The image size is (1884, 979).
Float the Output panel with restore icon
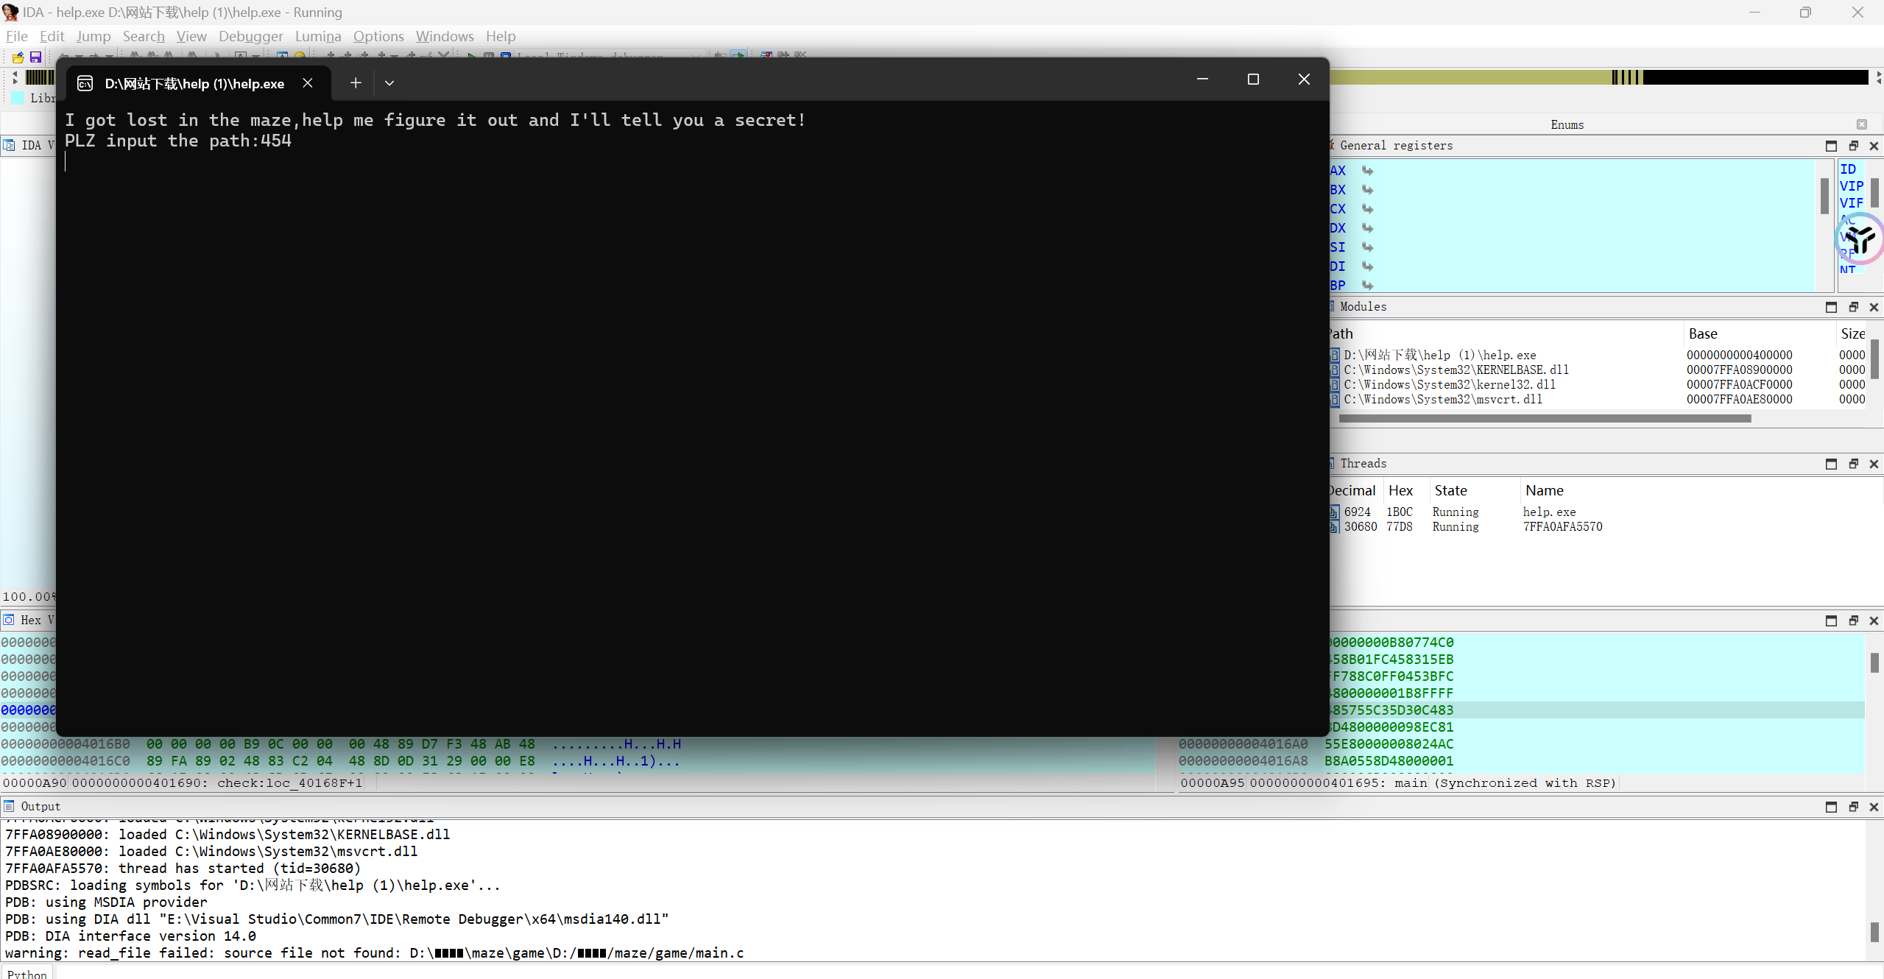coord(1853,807)
